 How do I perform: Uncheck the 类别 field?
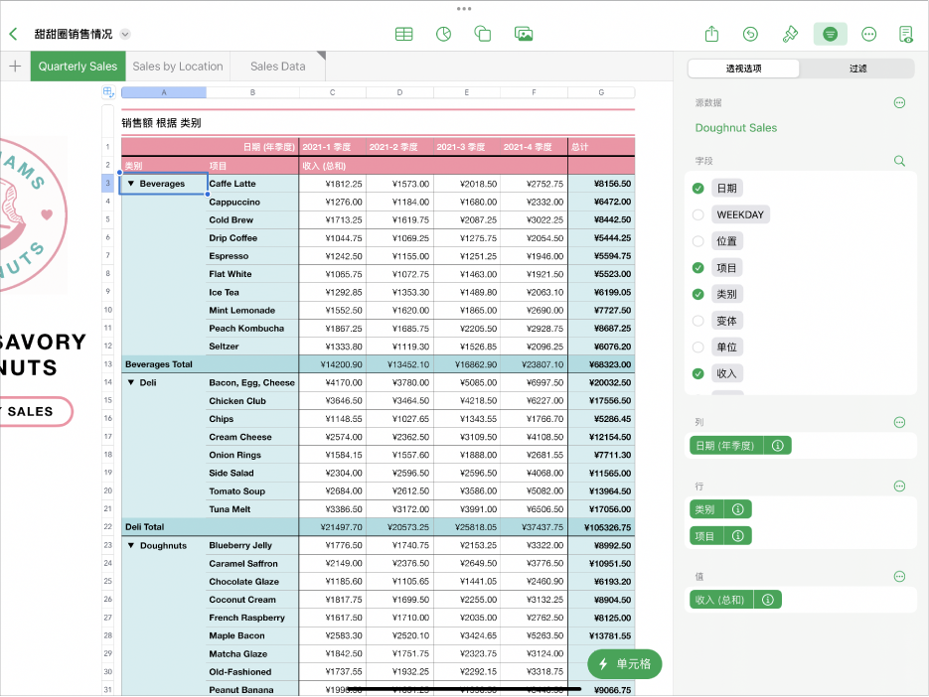click(x=697, y=294)
